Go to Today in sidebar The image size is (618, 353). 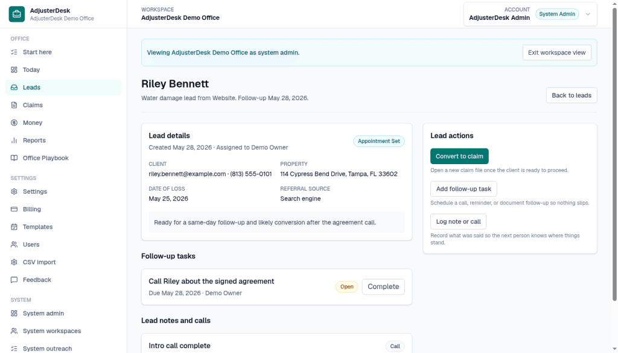click(63, 70)
